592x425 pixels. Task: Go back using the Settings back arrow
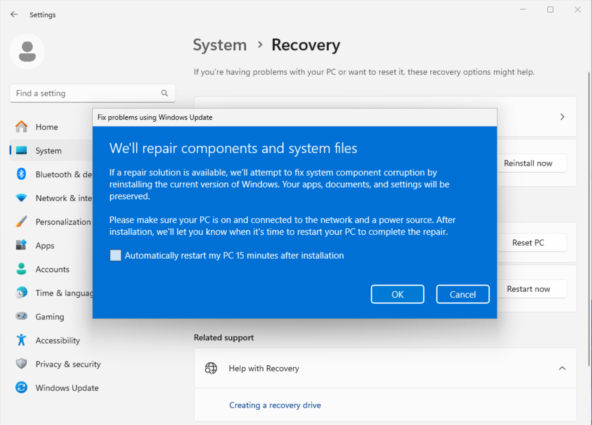(x=14, y=15)
